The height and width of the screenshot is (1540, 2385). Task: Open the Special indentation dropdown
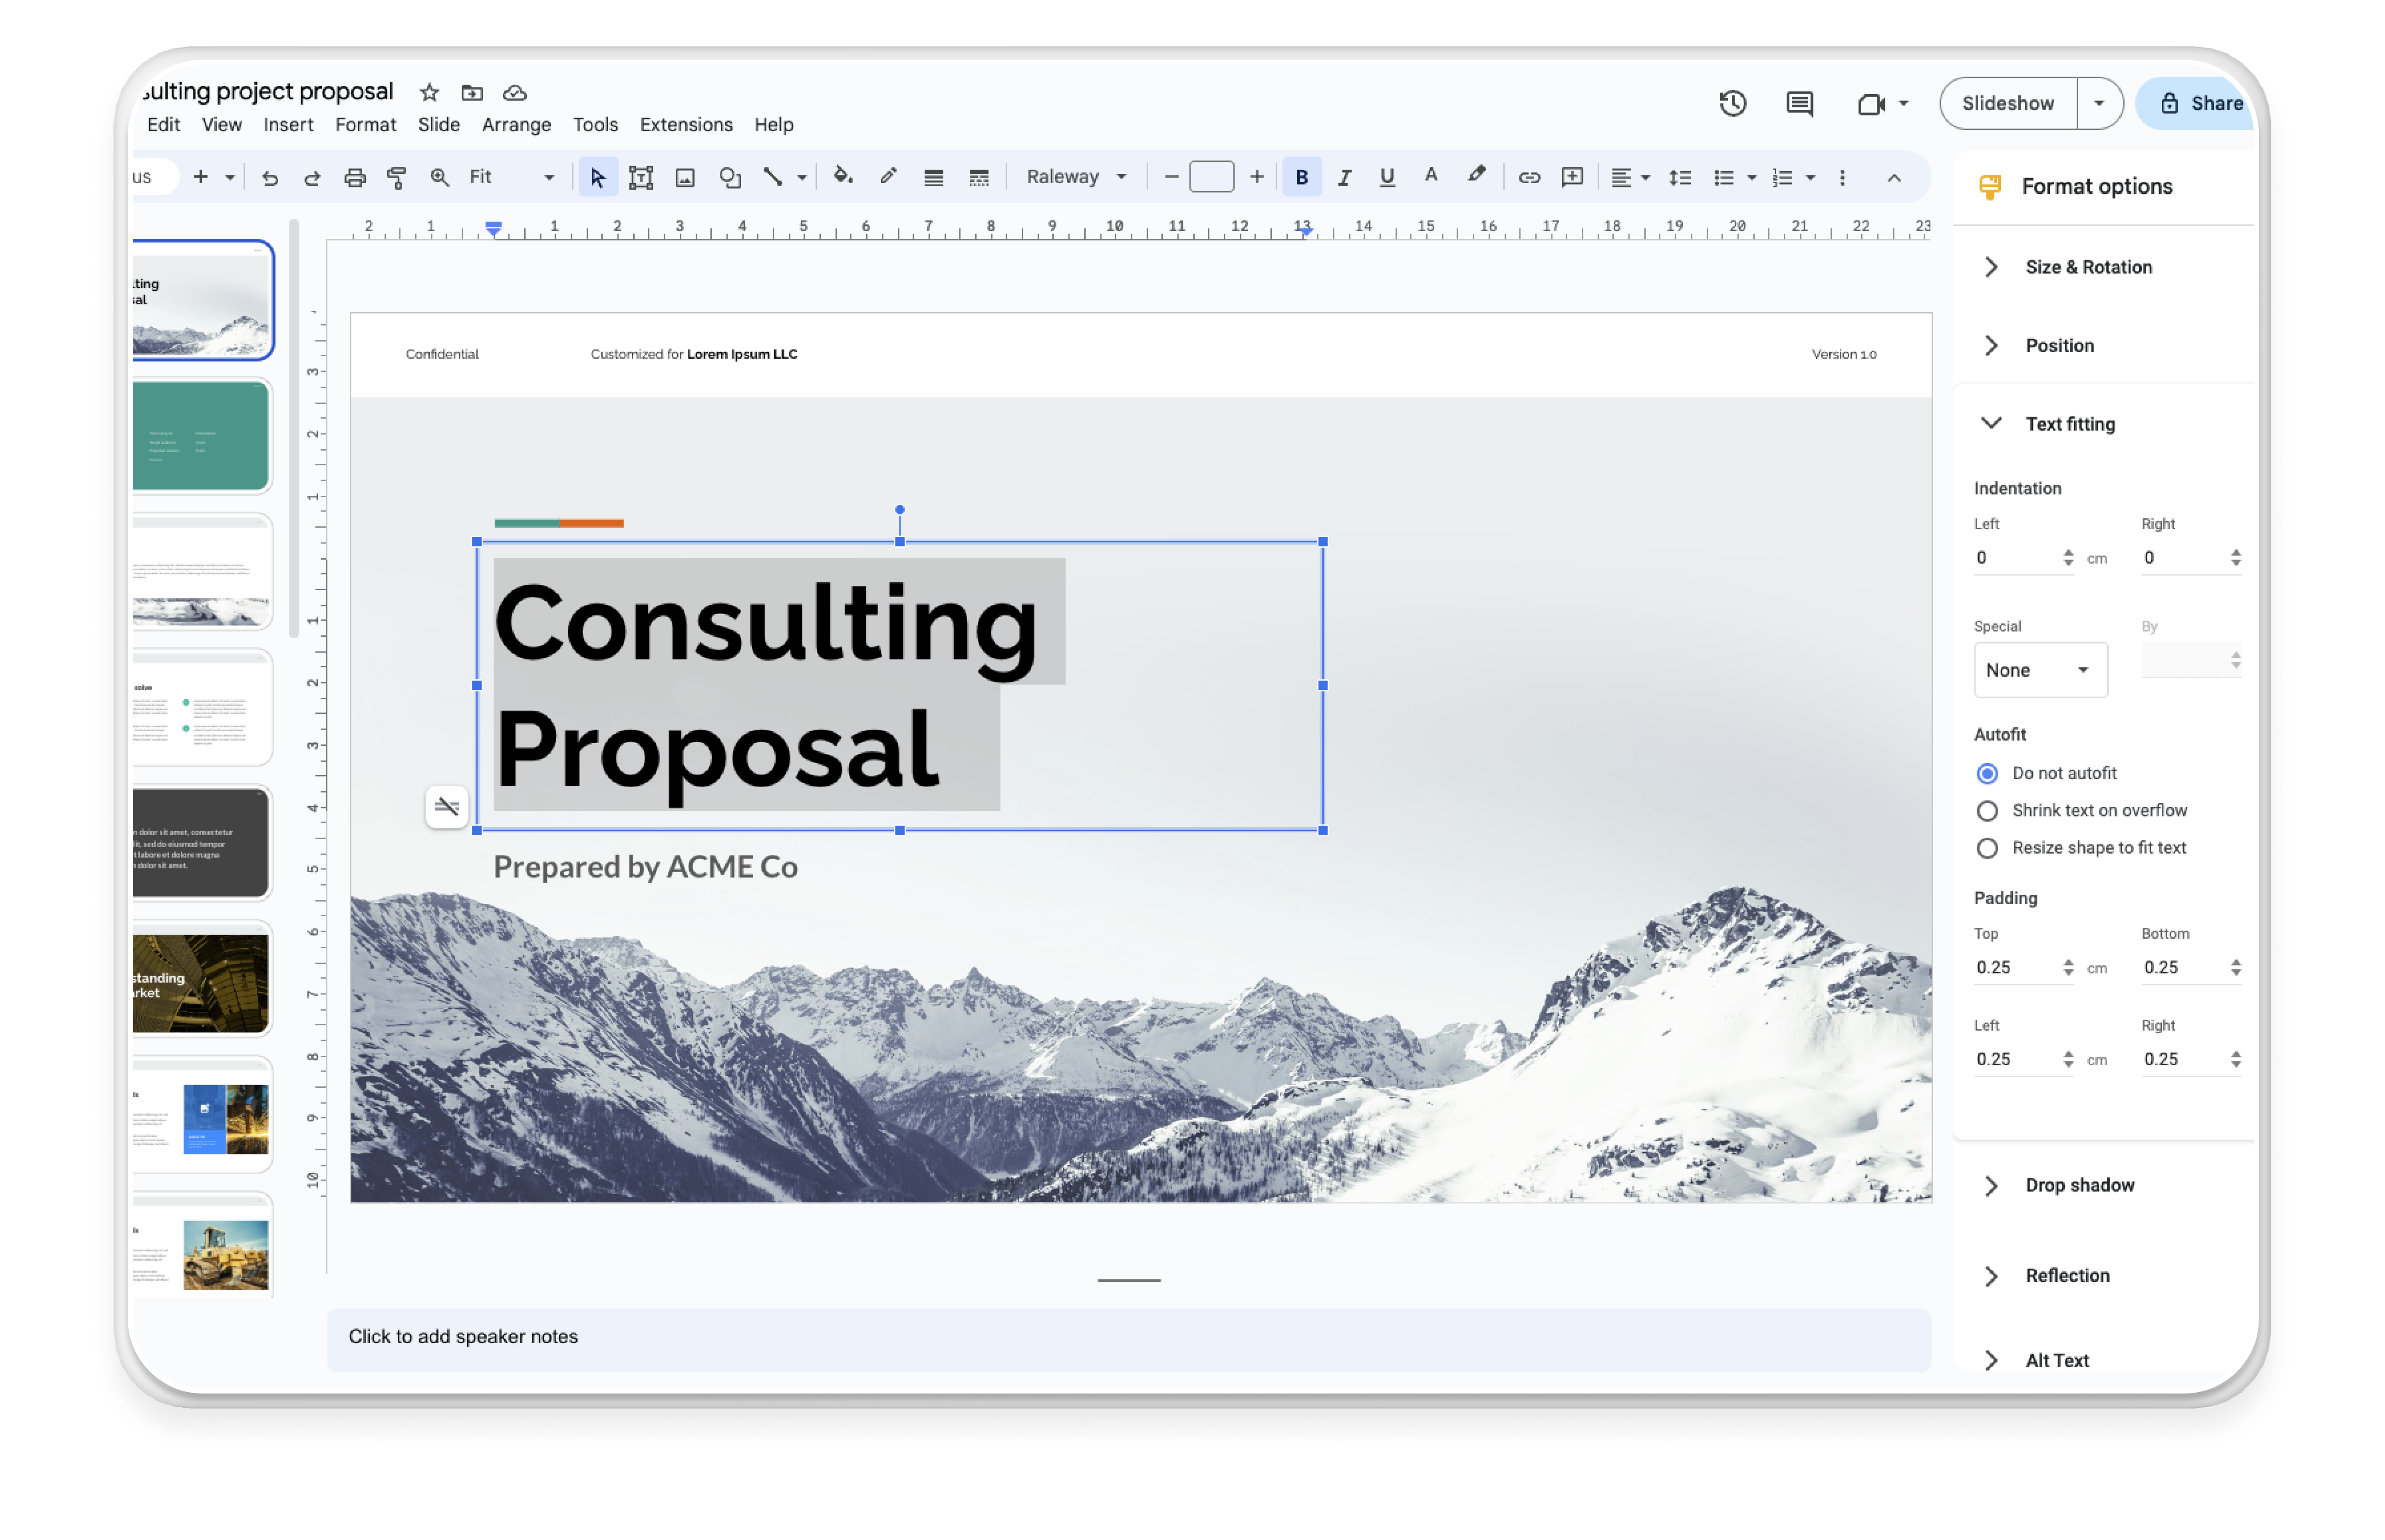coord(2037,667)
